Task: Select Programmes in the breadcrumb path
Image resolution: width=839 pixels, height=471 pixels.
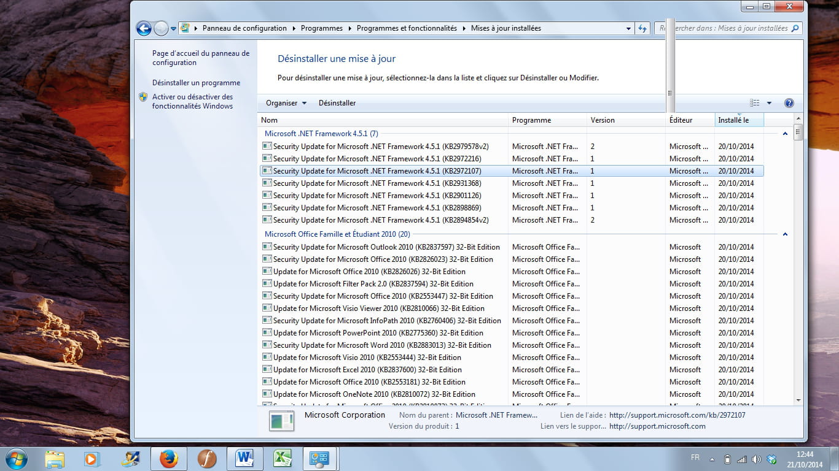Action: point(322,28)
